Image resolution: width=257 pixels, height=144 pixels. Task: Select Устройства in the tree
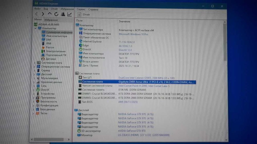(x=47, y=94)
